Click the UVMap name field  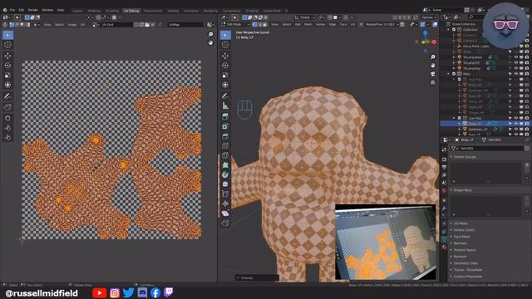tap(185, 24)
